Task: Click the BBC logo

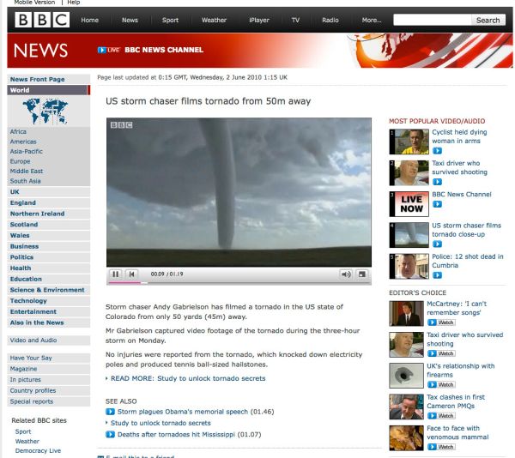Action: 42,20
